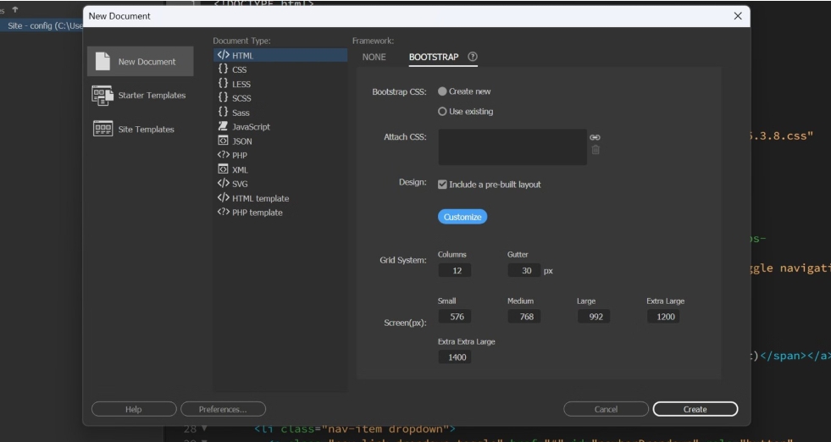Click the SVG code icon
The width and height of the screenshot is (831, 442).
[x=223, y=184]
